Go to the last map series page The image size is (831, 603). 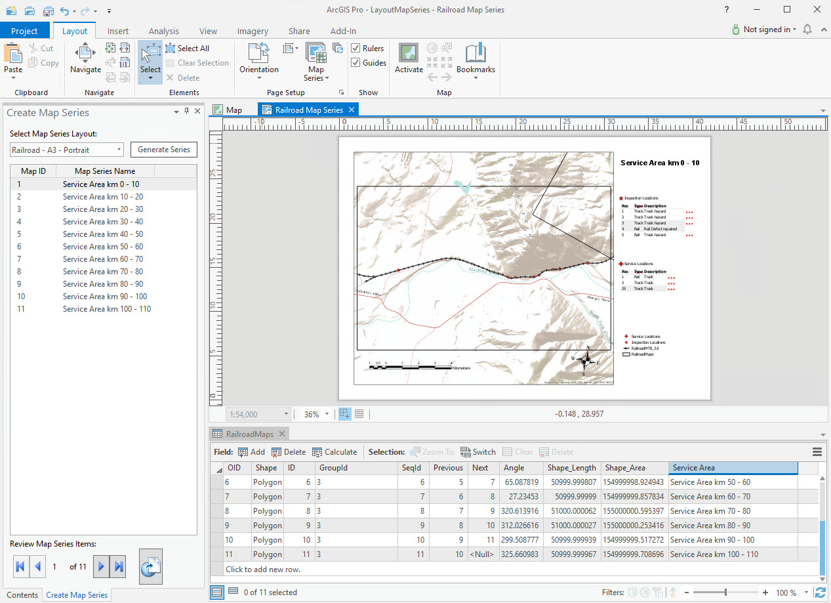point(119,566)
